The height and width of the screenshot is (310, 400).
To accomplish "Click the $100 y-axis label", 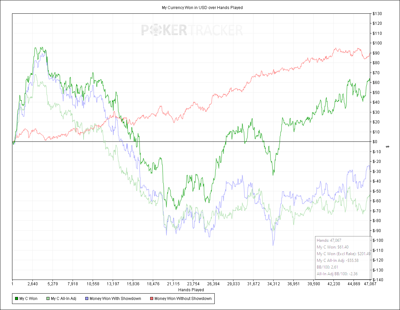I will point(377,43).
